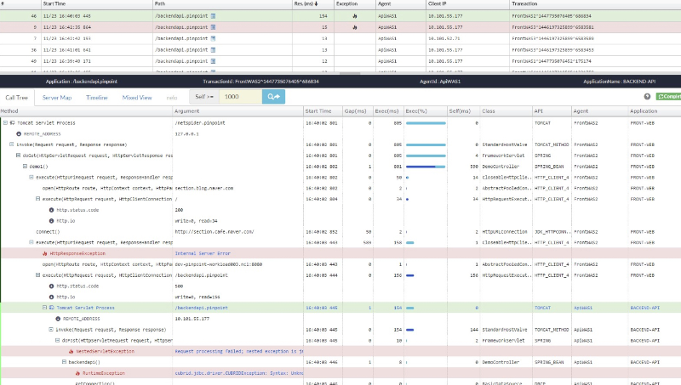The image size is (681, 385).
Task: Click the Self filter value field showing 1000
Action: click(x=241, y=97)
